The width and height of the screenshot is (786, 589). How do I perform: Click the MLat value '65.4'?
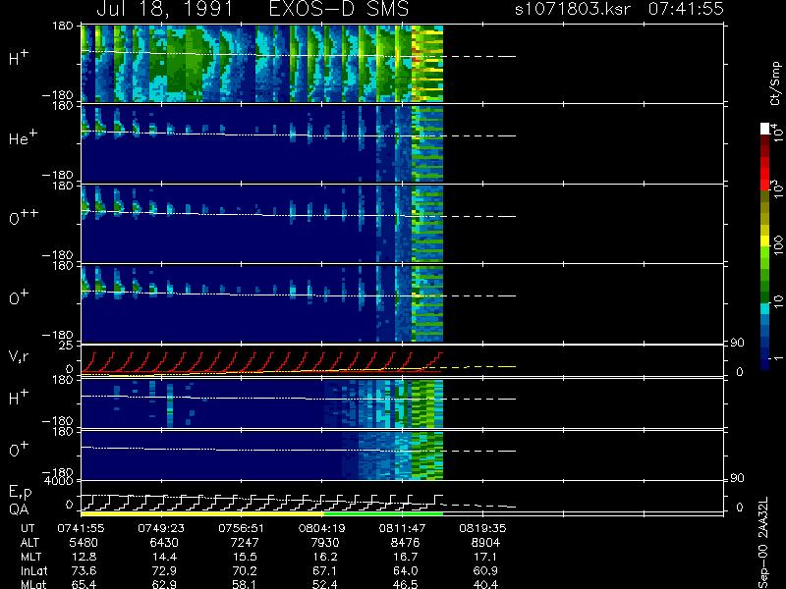[84, 584]
